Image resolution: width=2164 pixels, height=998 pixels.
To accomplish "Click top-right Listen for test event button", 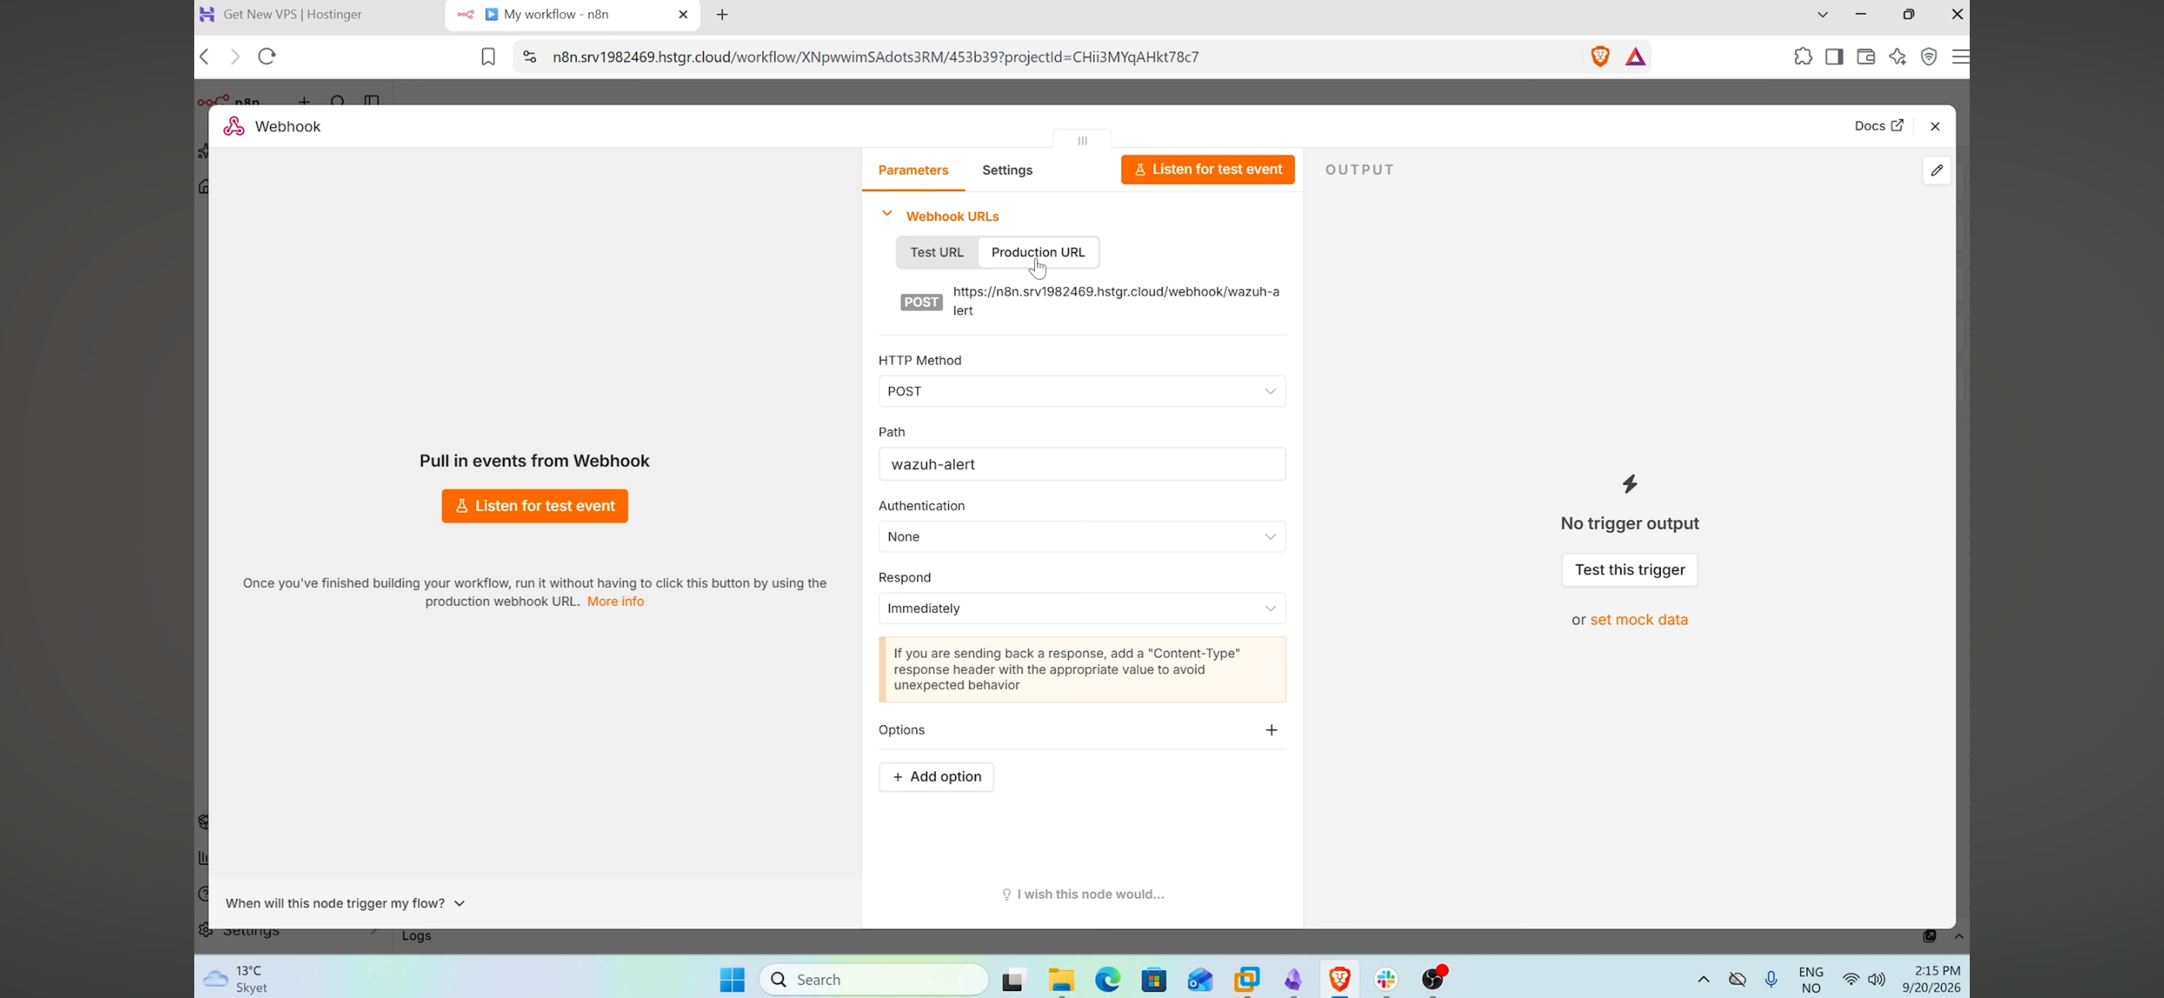I will pos(1207,169).
